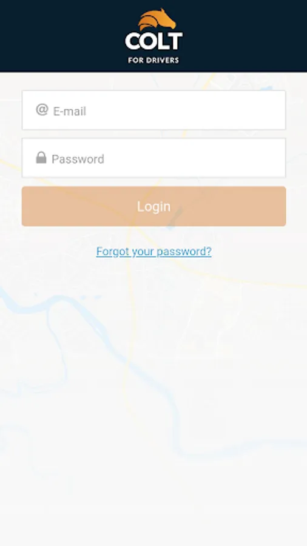The image size is (307, 546).
Task: Tap the FOR DRIVERS subtitle text
Action: coord(153,60)
